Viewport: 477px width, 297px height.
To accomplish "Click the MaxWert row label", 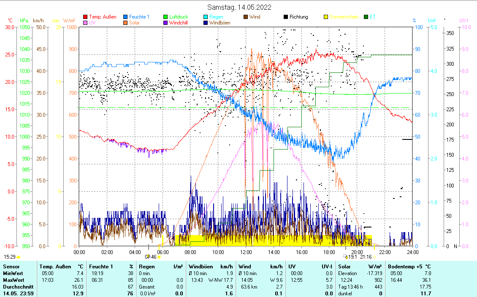I will (x=13, y=280).
